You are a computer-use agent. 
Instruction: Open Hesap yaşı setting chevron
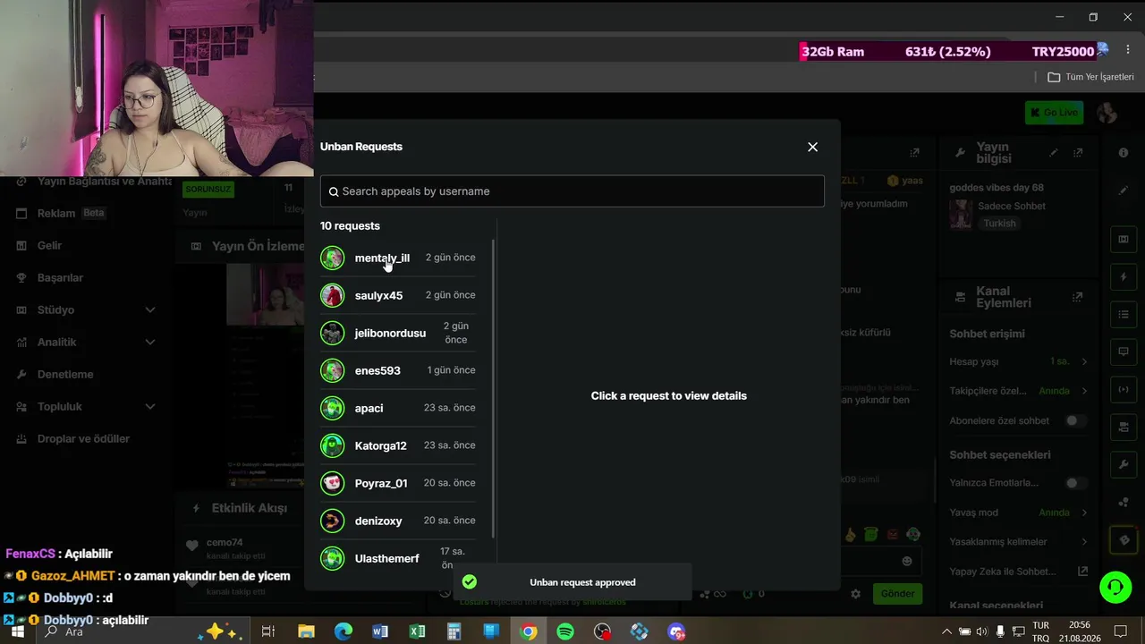tap(1084, 361)
